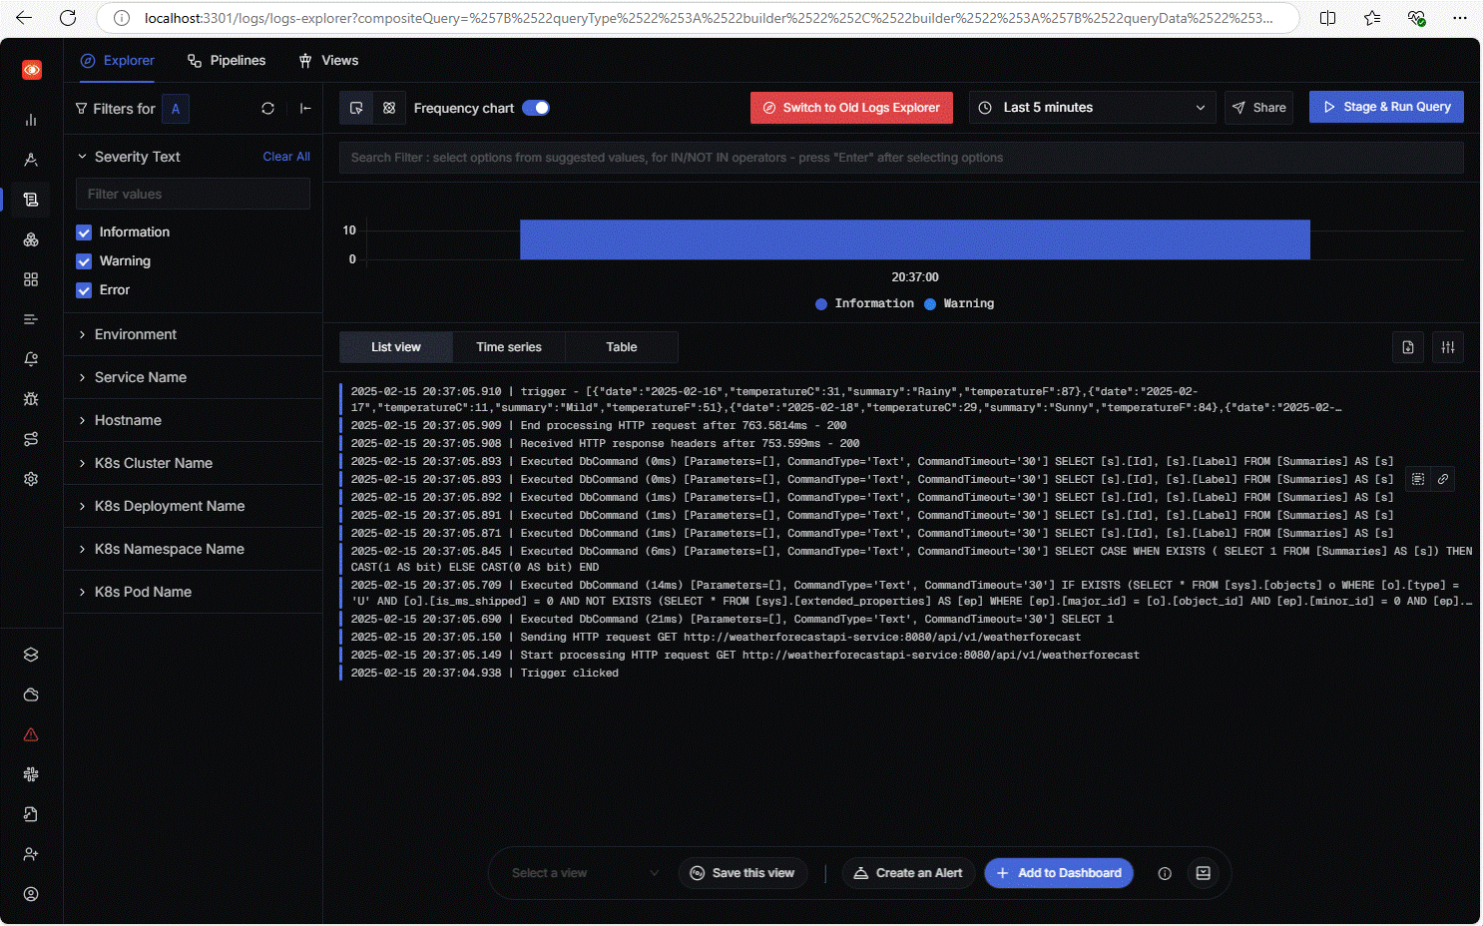Toggle Information series in chart legend
1483x926 pixels.
(x=864, y=303)
